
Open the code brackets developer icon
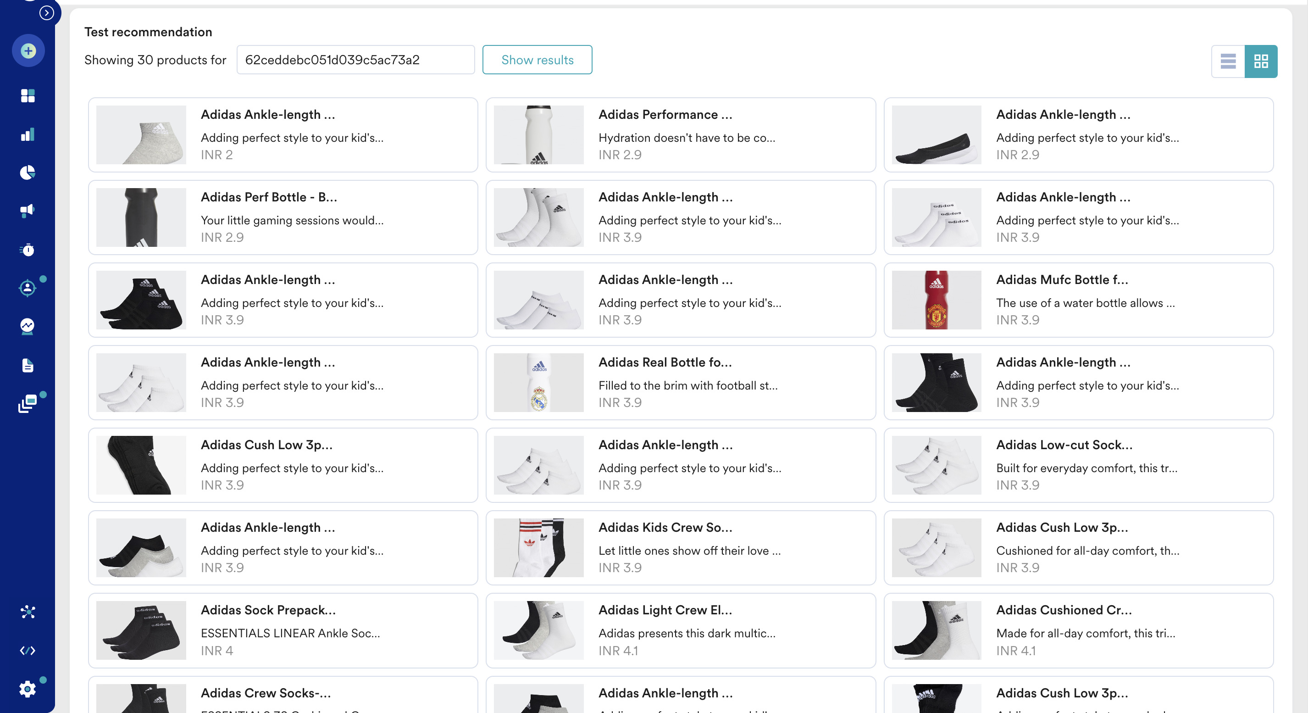pos(28,651)
